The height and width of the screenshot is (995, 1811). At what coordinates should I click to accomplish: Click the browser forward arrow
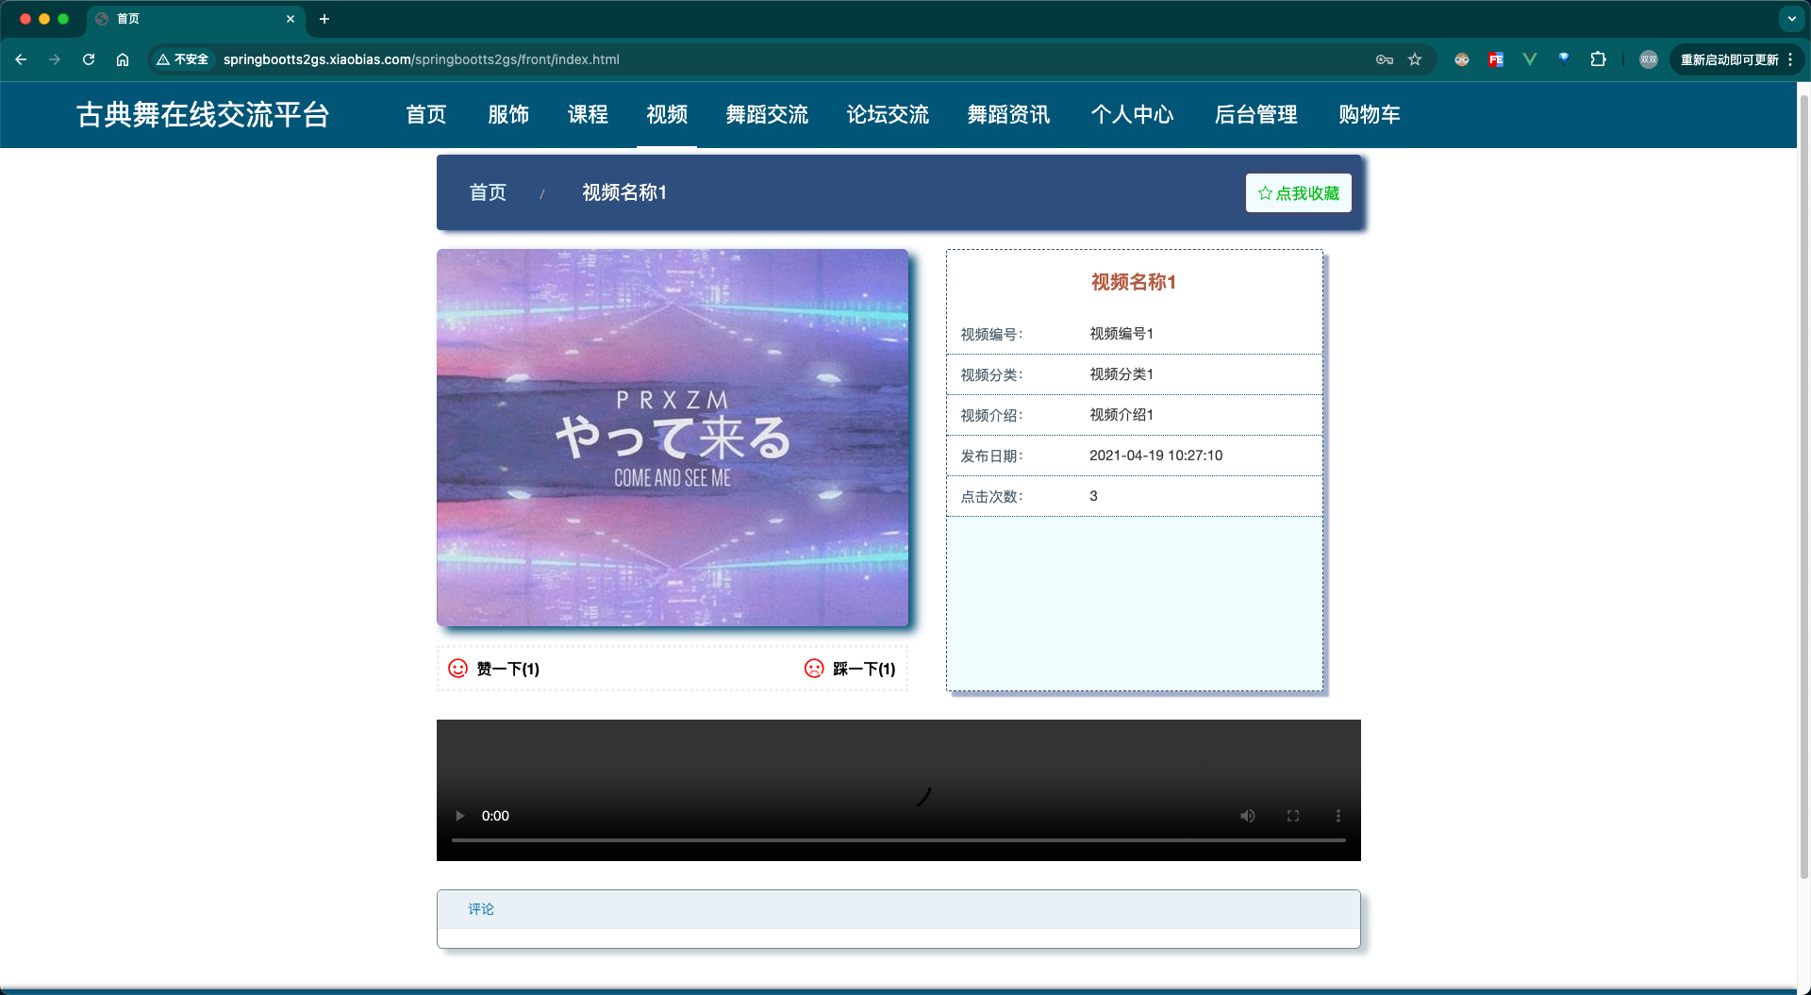[55, 59]
